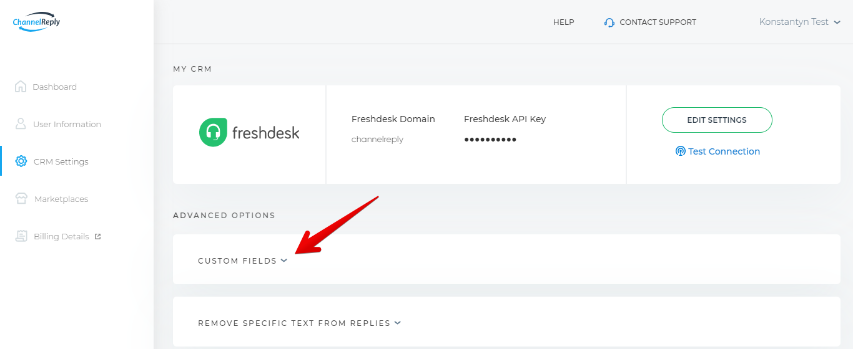Open the Dashboard page
This screenshot has width=853, height=349.
coord(54,87)
